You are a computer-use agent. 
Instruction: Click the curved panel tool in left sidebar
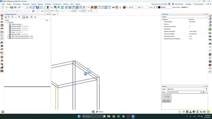(2, 29)
